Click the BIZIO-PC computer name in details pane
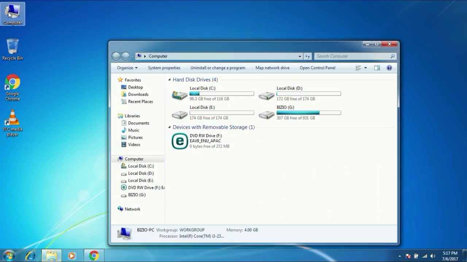The width and height of the screenshot is (467, 262). (145, 230)
